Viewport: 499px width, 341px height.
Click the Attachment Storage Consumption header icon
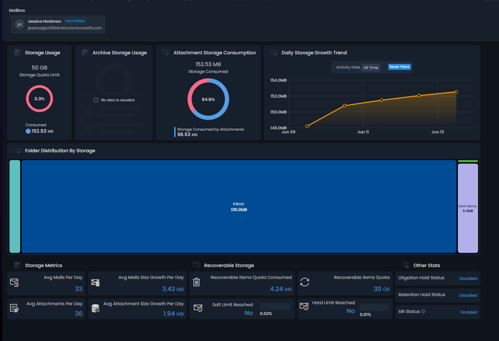(x=165, y=52)
